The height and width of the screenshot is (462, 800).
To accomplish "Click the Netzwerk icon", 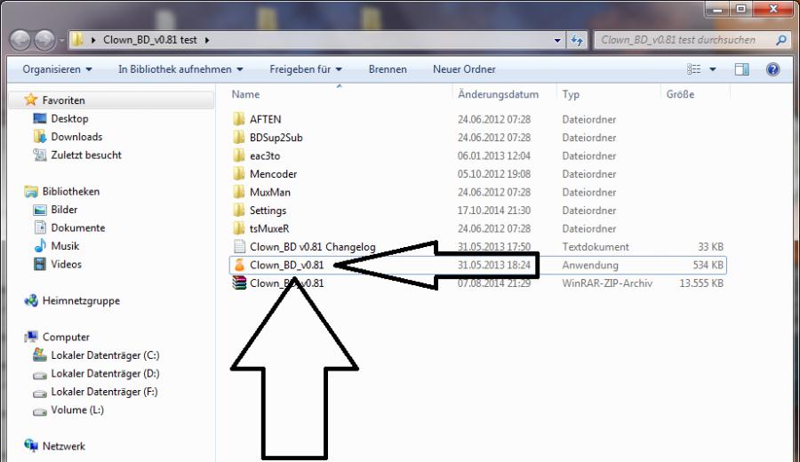I will [x=31, y=446].
